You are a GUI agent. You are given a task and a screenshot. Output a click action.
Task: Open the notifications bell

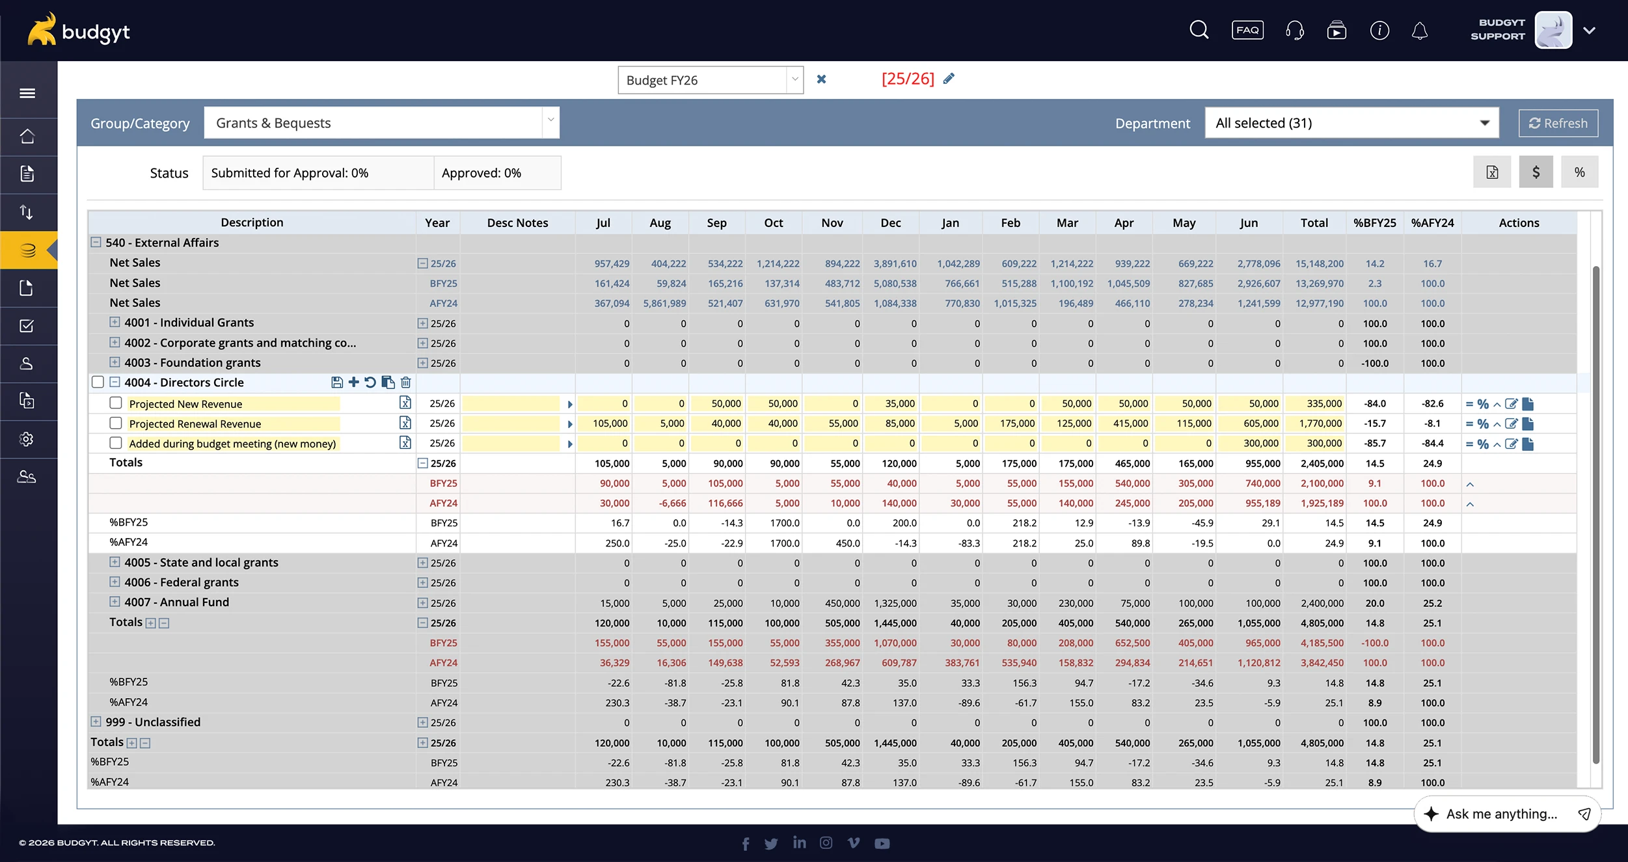[1420, 31]
